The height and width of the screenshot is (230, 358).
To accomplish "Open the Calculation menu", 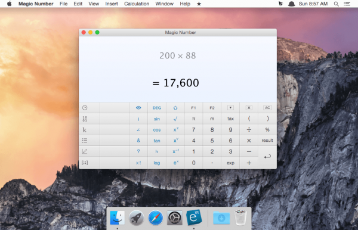I will click(x=137, y=4).
